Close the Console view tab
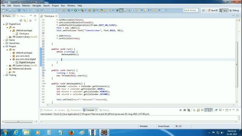Screen dimensions: 242x136 [x=96, y=110]
